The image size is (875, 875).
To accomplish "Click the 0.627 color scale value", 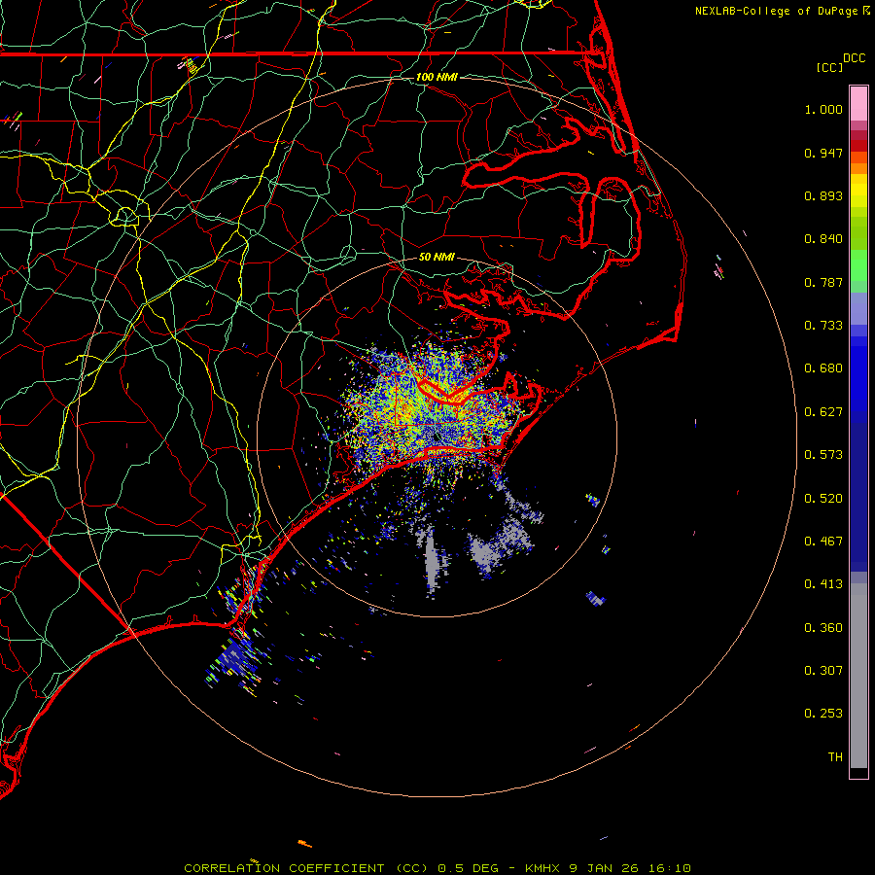I will [823, 412].
